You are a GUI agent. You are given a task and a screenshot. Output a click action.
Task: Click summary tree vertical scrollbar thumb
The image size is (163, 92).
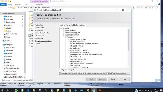coord(128,40)
